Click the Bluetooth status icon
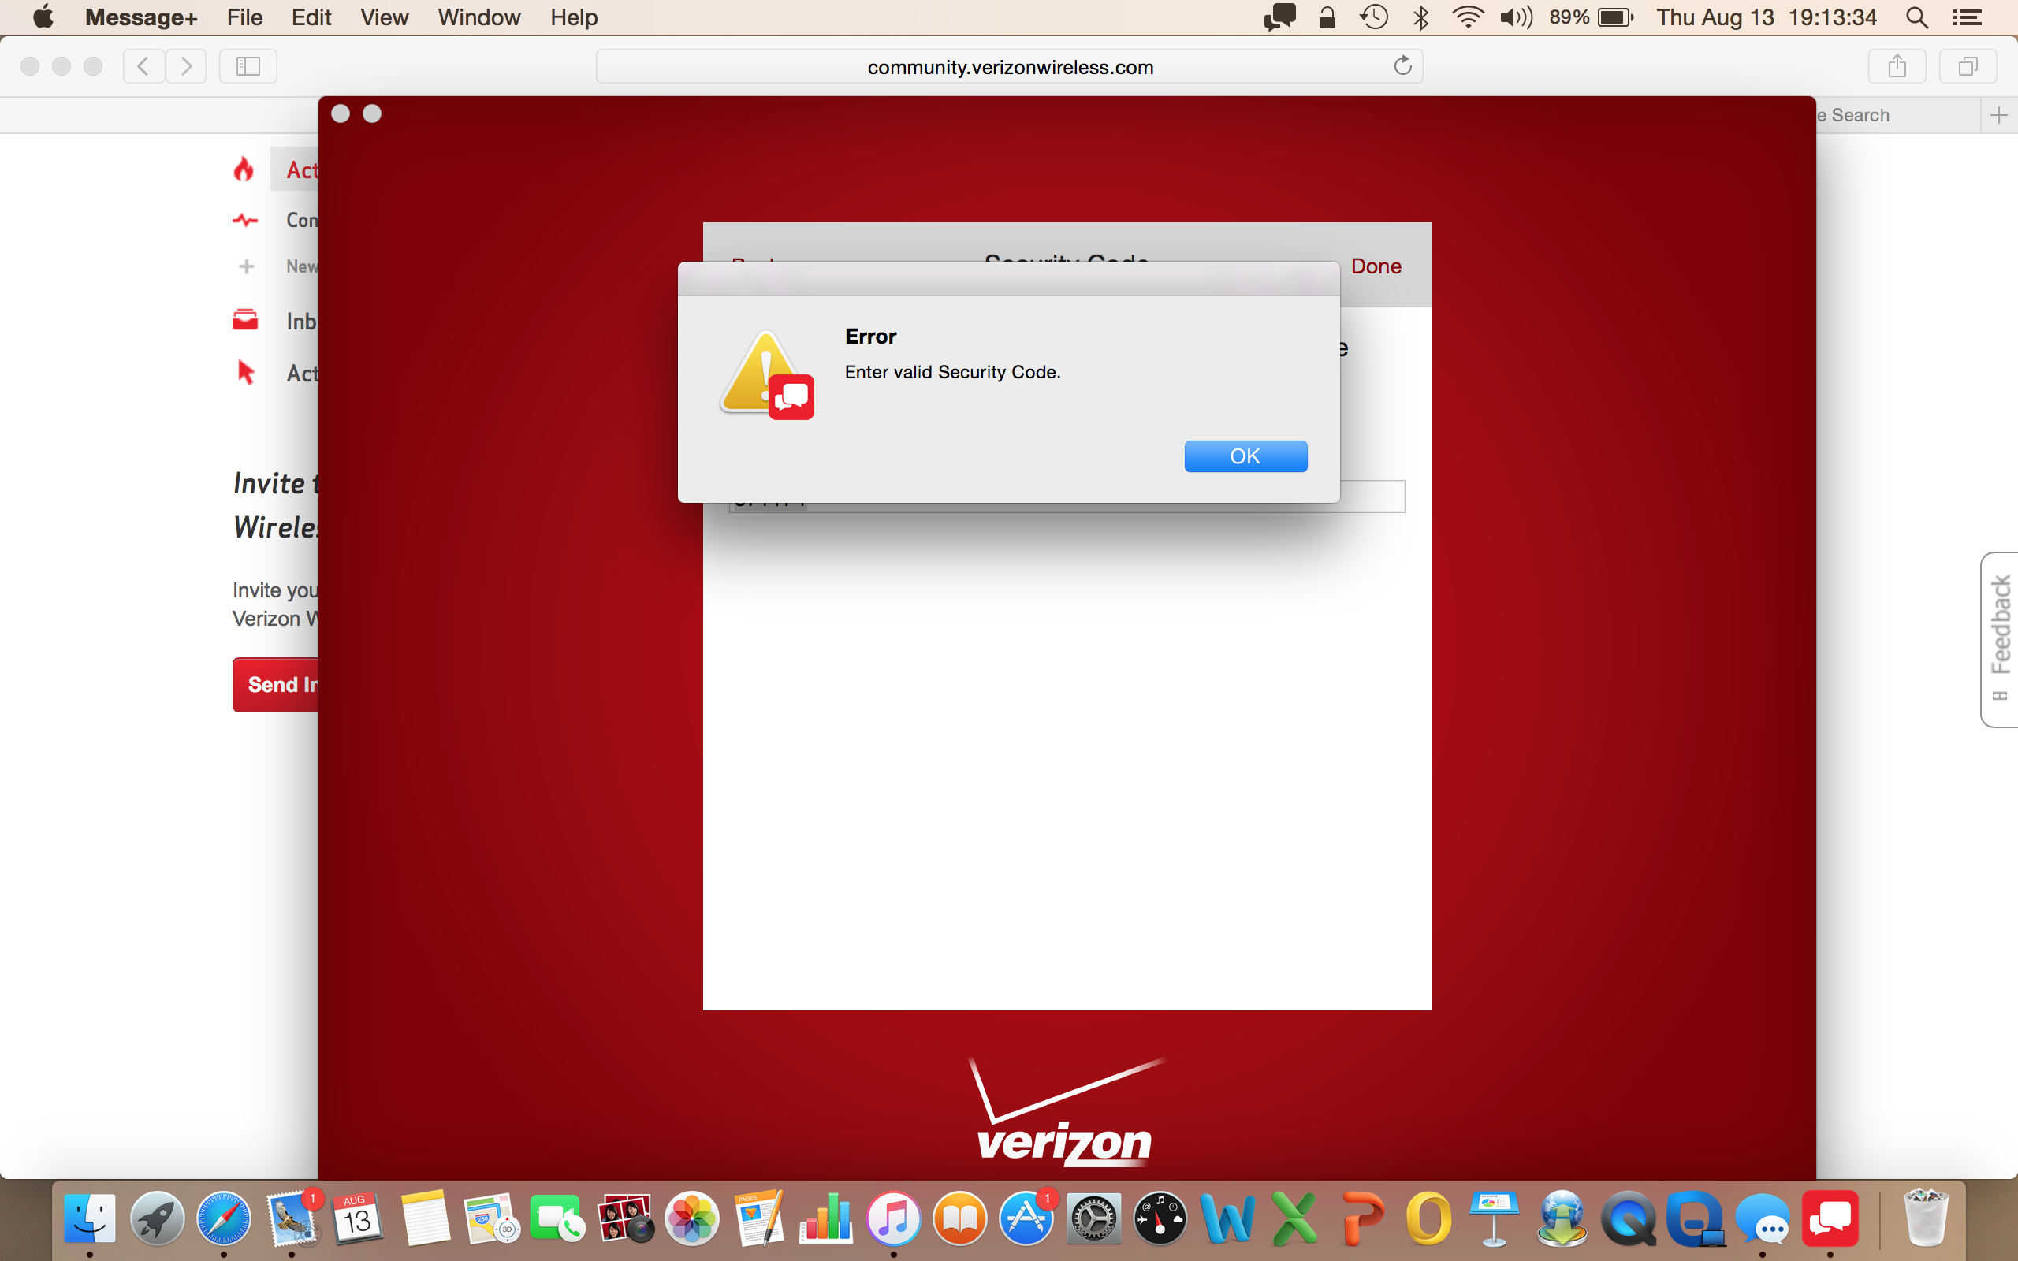2018x1261 pixels. [x=1421, y=17]
